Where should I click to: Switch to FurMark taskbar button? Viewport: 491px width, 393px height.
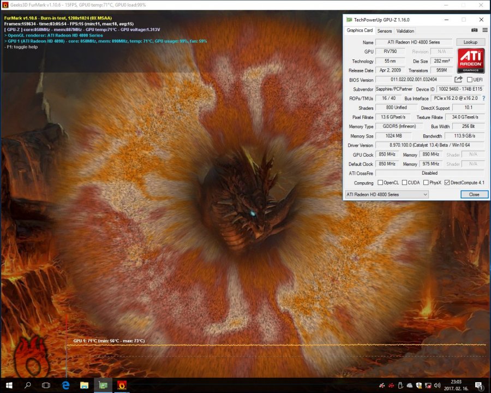(x=122, y=385)
